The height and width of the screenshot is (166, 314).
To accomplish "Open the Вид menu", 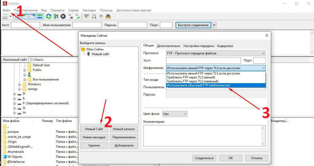I will point(44,10).
